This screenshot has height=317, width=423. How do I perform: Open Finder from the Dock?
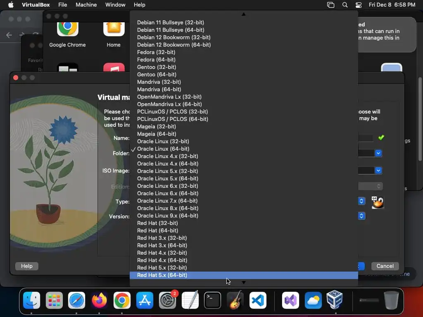[31, 300]
